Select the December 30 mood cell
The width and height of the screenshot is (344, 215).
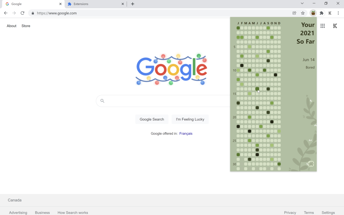279,164
